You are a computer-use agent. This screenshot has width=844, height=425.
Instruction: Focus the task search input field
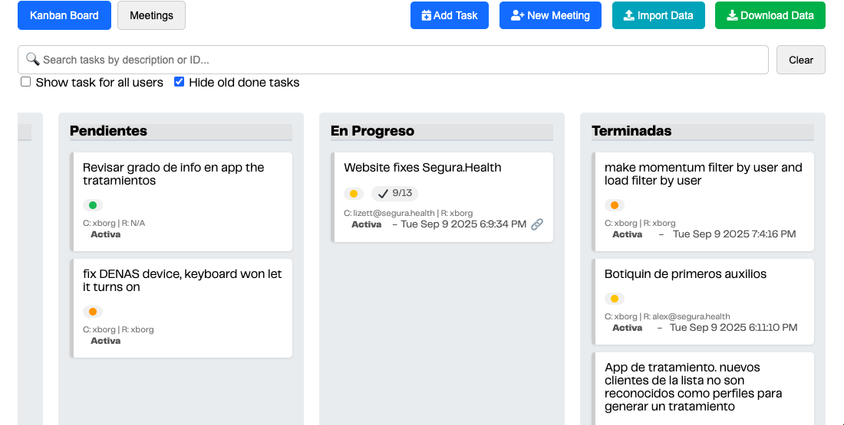coord(399,60)
